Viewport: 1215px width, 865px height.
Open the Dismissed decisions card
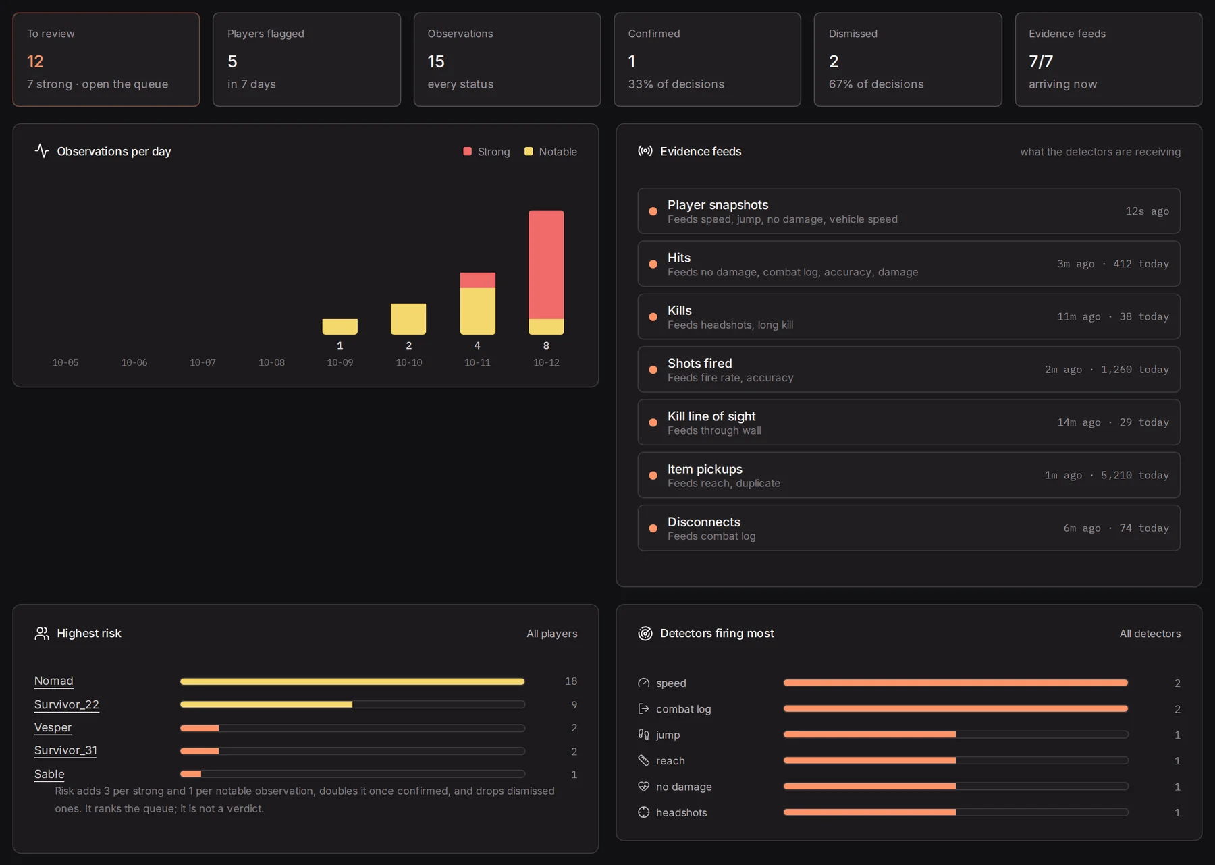click(x=908, y=59)
